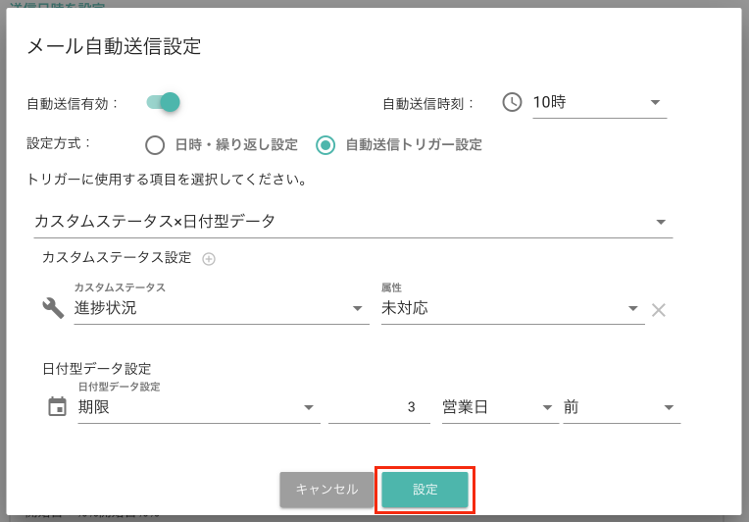Open the 日付型データ設定 期限 dropdown

point(199,407)
